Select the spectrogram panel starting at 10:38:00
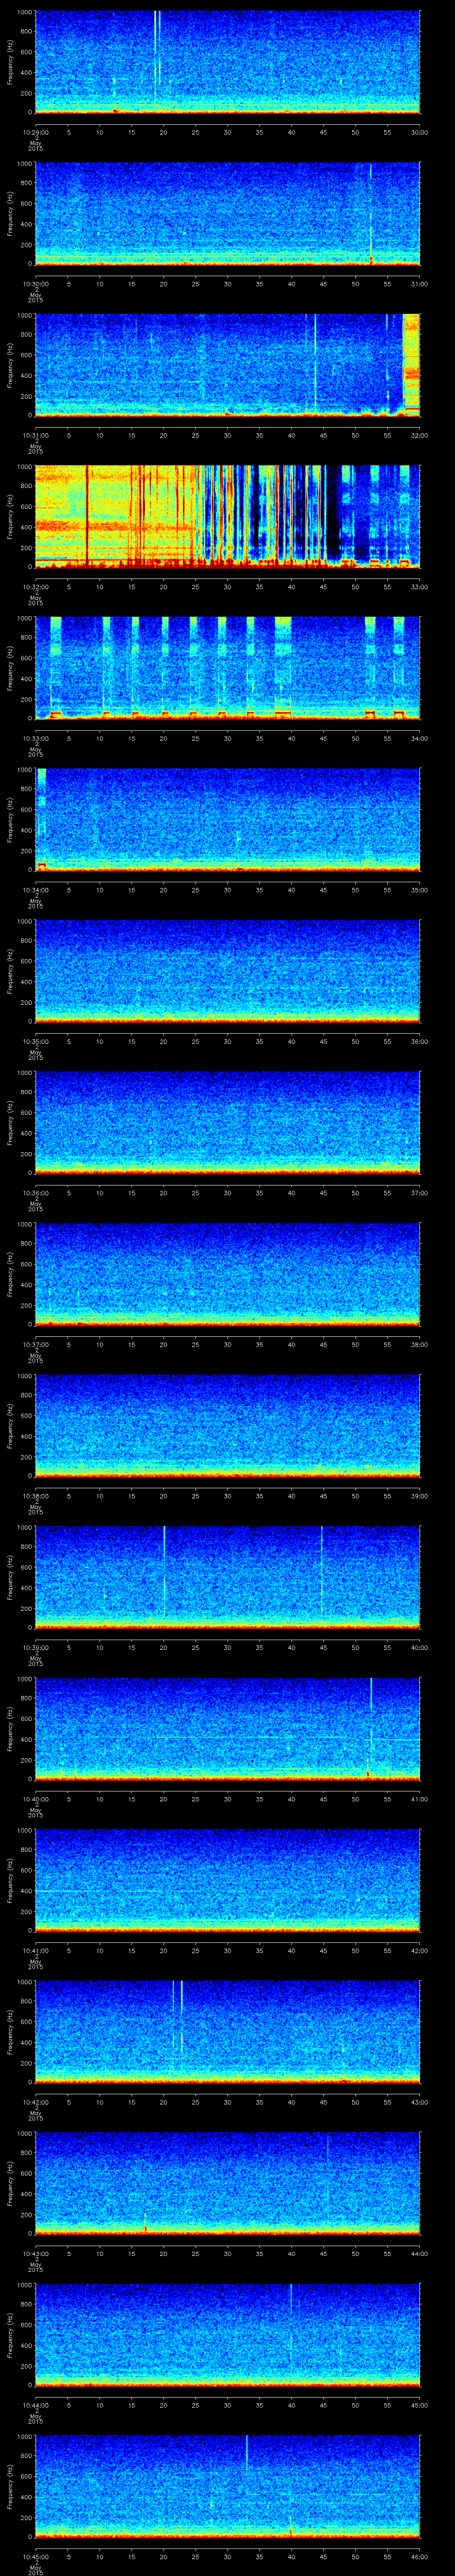Image resolution: width=455 pixels, height=2576 pixels. (227, 1426)
